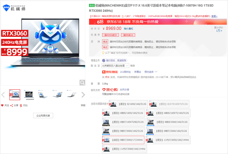Open 累计评价 1万+ reviews count
This screenshot has width=228, height=154.
[x=219, y=29]
